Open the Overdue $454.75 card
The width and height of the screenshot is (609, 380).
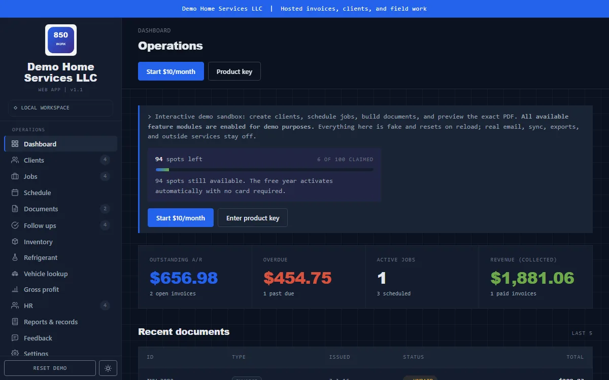309,277
